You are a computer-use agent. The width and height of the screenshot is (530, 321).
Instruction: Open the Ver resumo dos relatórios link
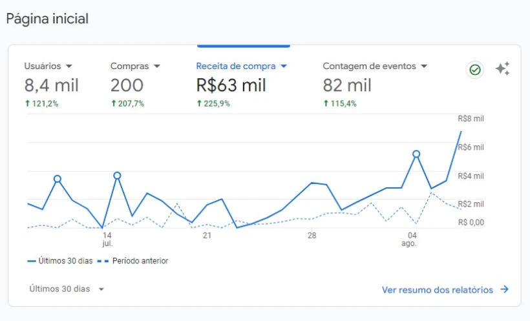(x=437, y=290)
